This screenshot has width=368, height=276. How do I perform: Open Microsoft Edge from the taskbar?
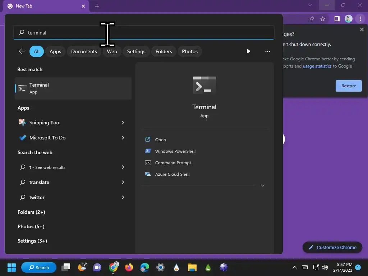[x=144, y=267]
